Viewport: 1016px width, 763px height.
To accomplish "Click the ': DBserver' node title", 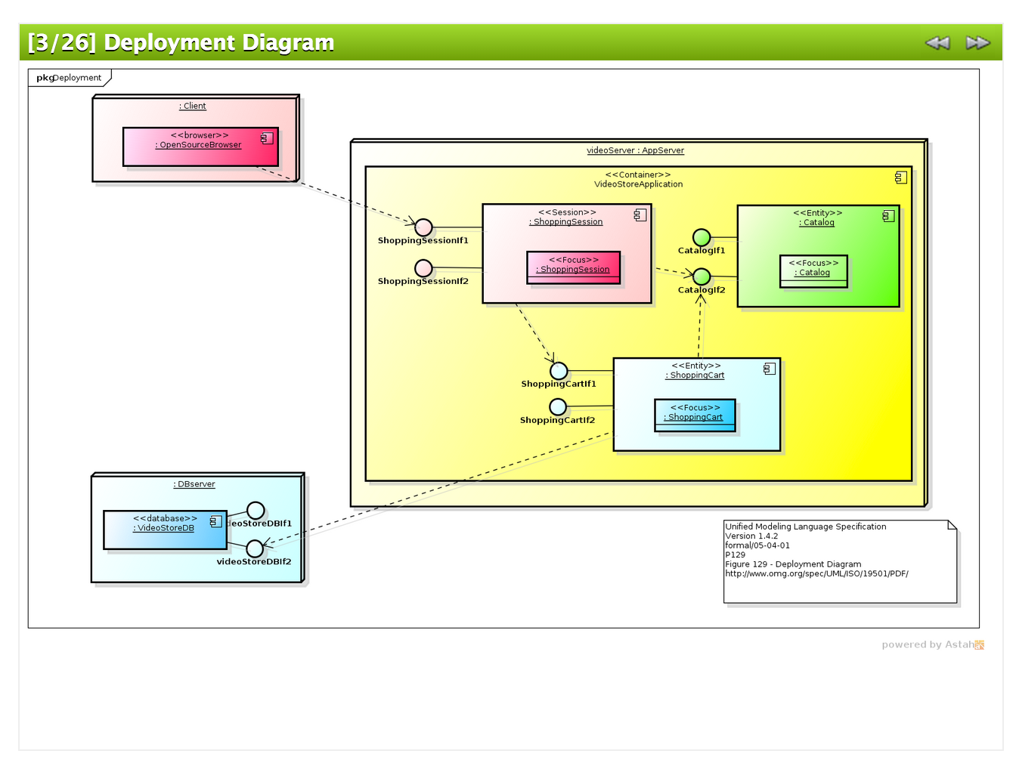I will point(194,484).
